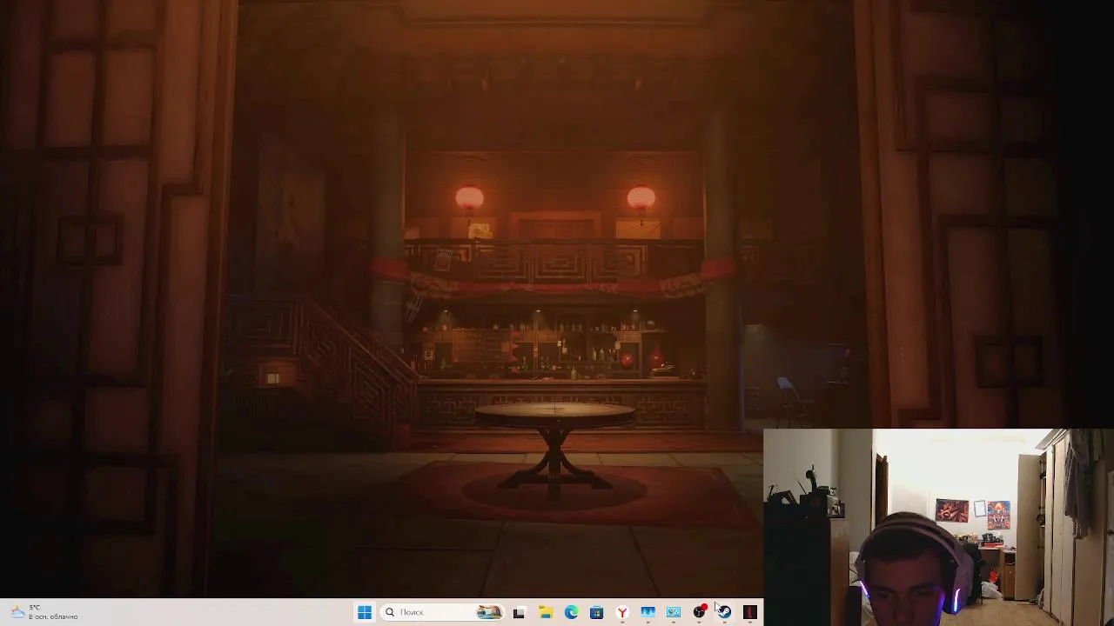Image resolution: width=1114 pixels, height=626 pixels.
Task: Open the red-and-black game icon in taskbar
Action: click(750, 612)
